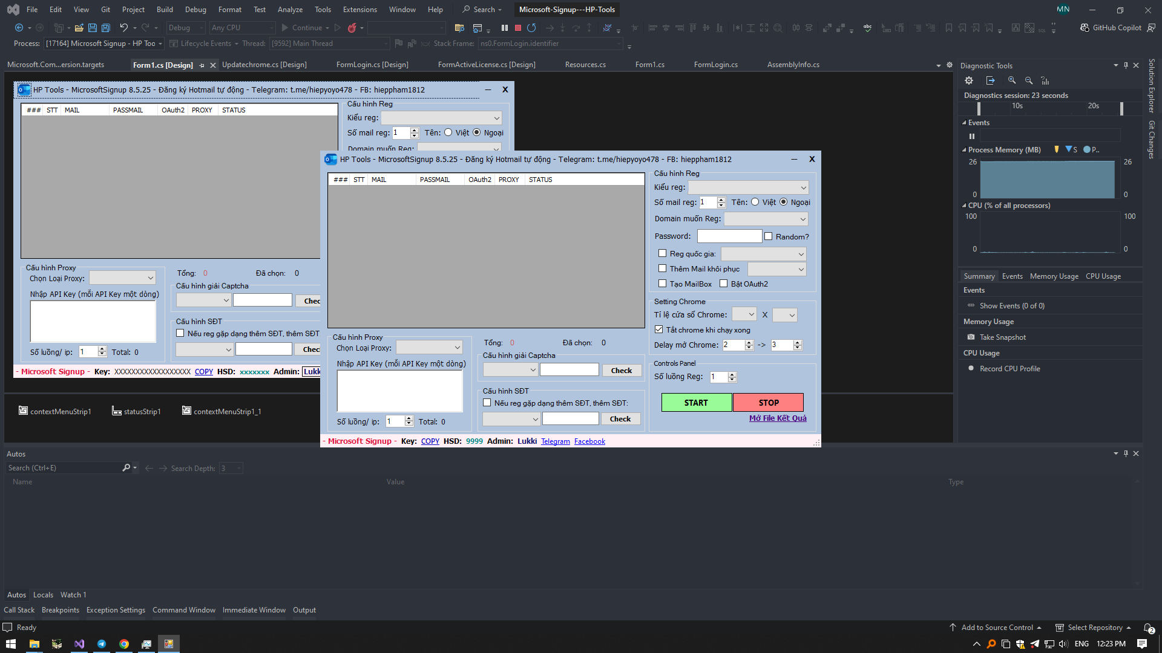Open the Process selector dropdown
Image resolution: width=1162 pixels, height=653 pixels.
[x=103, y=44]
